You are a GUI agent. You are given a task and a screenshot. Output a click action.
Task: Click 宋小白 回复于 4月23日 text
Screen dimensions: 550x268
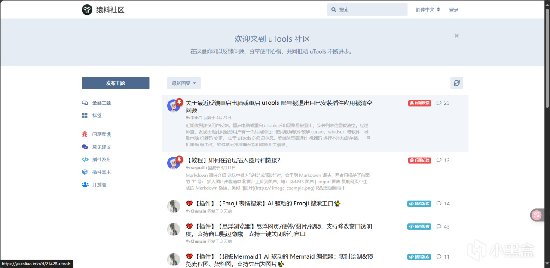[x=208, y=118]
